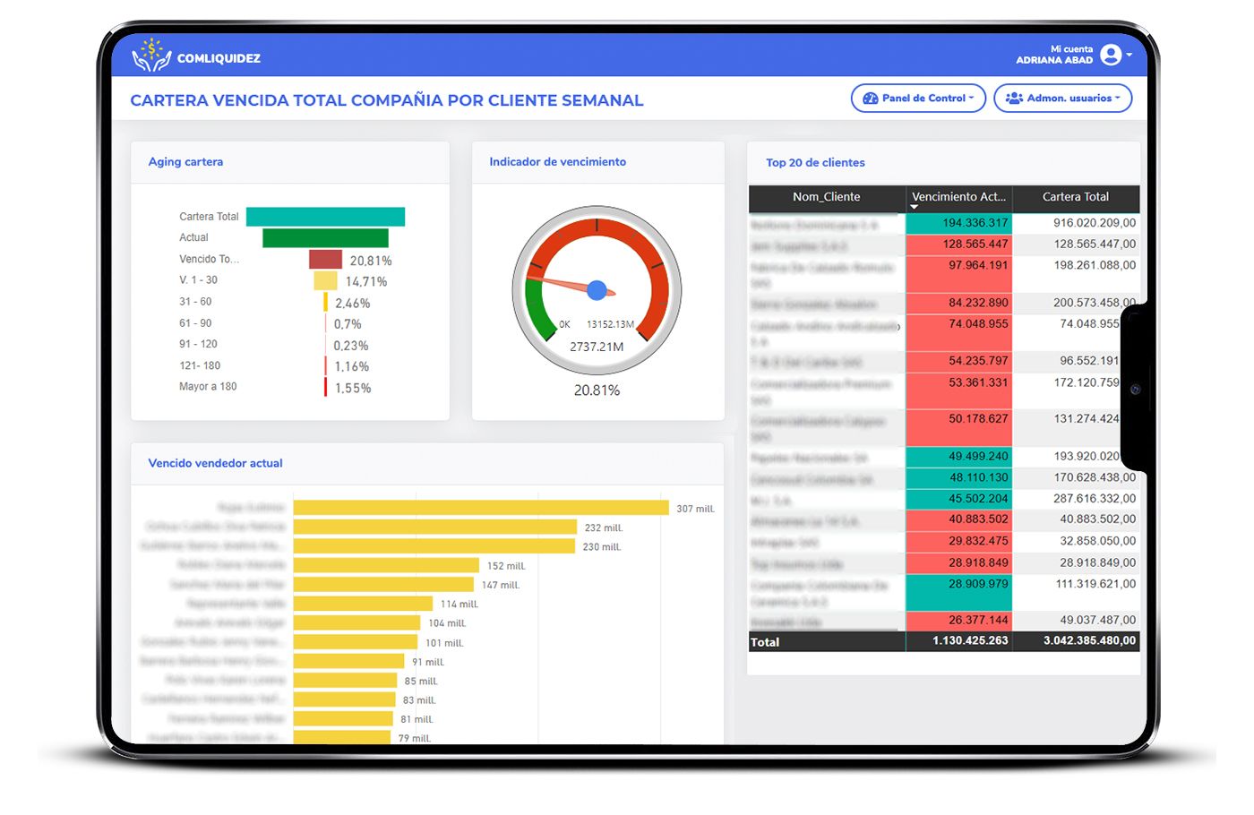Click the 28.909.979 teal cell
This screenshot has height=815, width=1254.
coord(959,592)
